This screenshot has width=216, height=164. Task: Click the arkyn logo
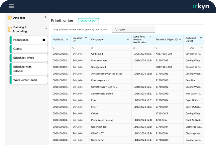tap(201, 6)
